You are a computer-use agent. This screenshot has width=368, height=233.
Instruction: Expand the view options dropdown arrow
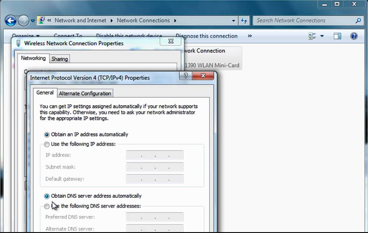point(322,36)
